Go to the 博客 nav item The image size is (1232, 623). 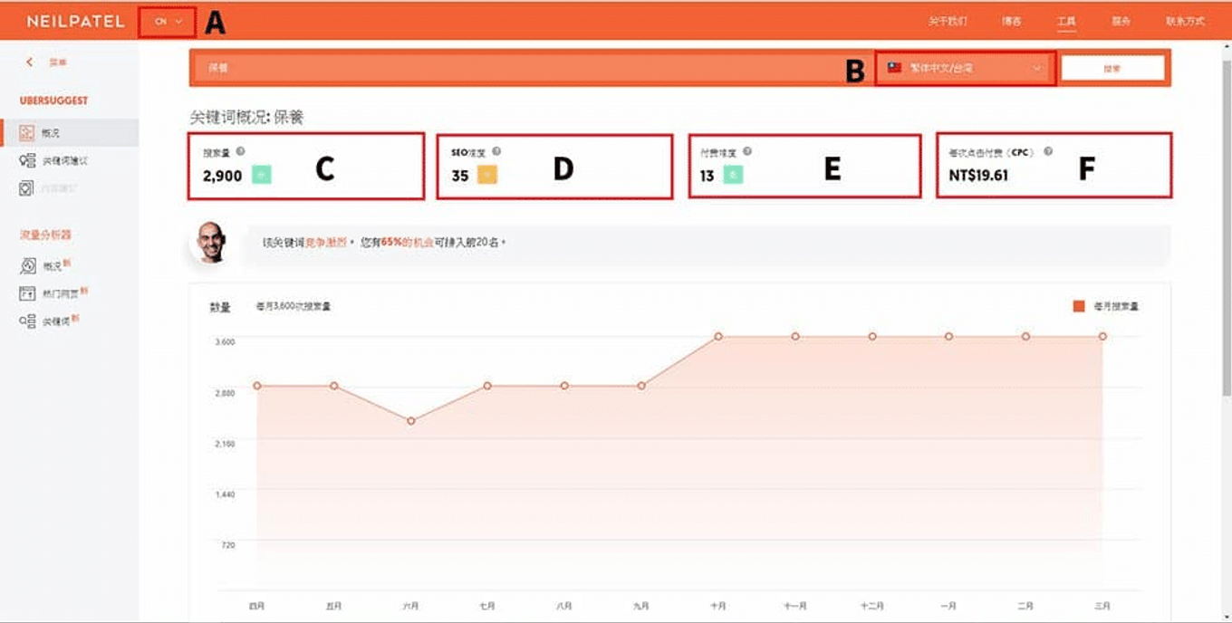tap(1012, 21)
